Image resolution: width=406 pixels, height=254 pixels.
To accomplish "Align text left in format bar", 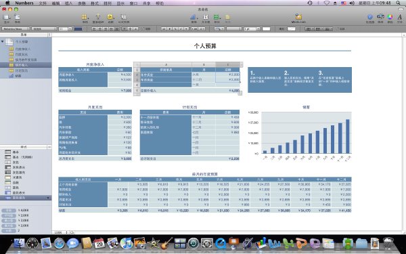I will pyautogui.click(x=94, y=29).
